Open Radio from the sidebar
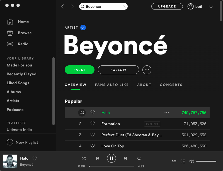Screen dimensions: 223x171 23,44
